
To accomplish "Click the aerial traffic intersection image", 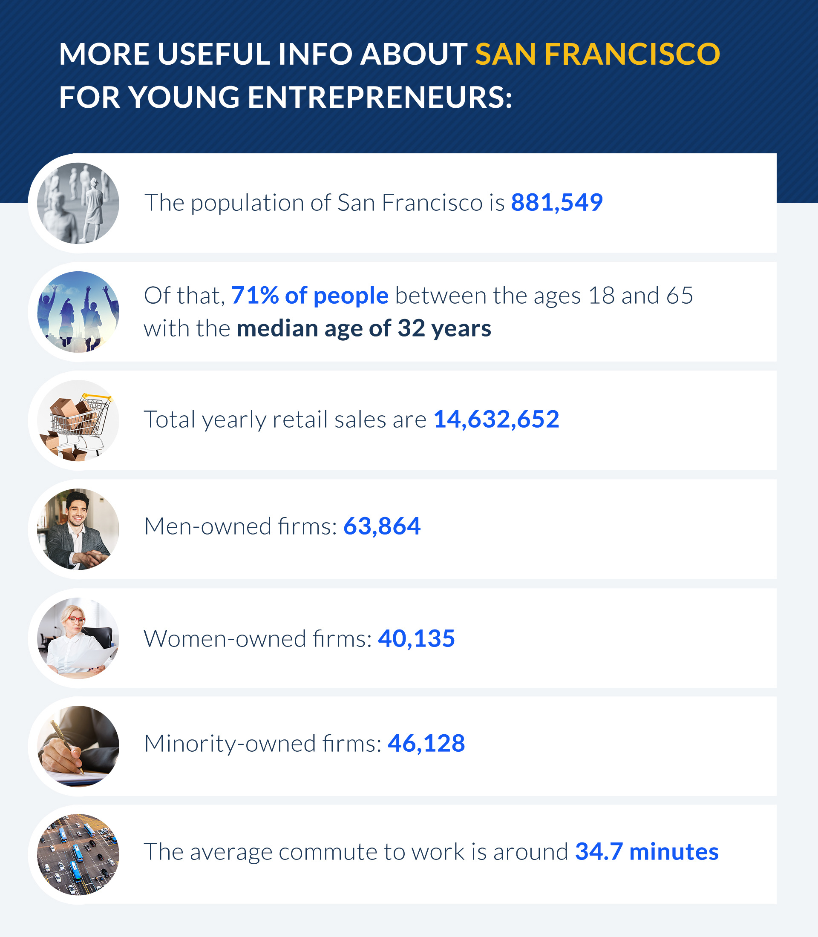I will (x=78, y=854).
